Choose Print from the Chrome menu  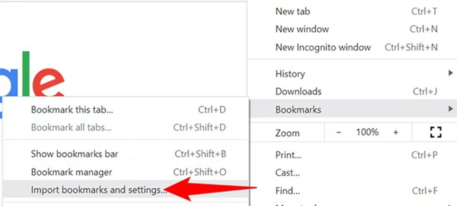288,155
